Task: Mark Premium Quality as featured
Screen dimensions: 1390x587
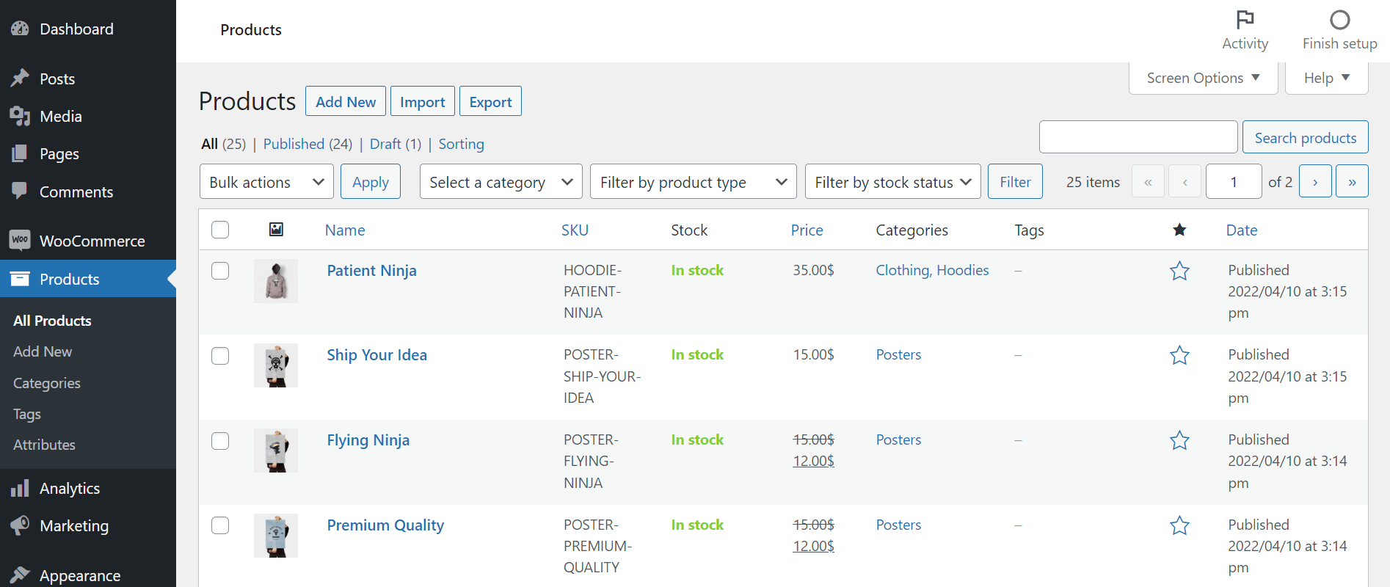Action: click(1179, 525)
